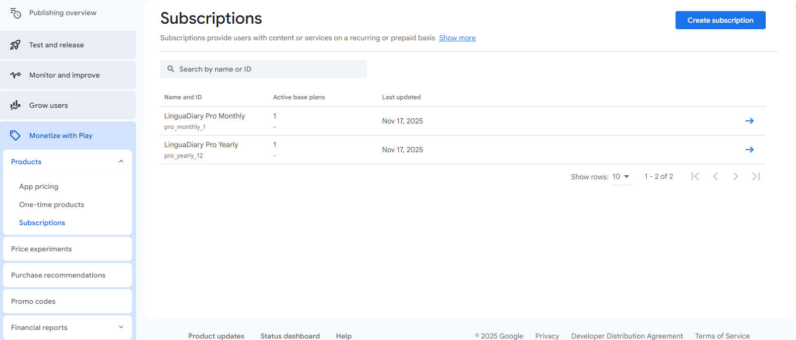Click the Create subscription button

point(720,20)
